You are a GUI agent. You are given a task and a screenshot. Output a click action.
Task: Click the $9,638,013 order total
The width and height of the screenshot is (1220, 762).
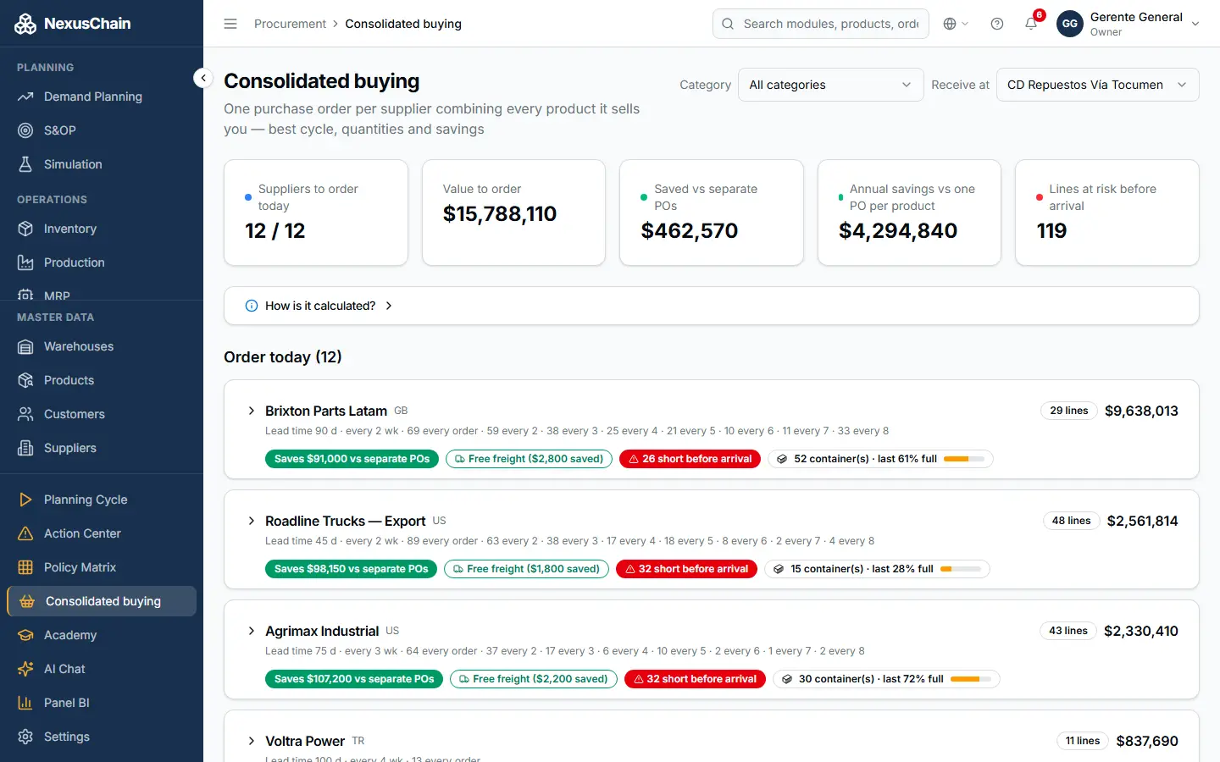1141,411
